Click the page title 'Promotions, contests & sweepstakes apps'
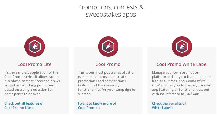Screen dimensions: 217x115 (x=111, y=11)
